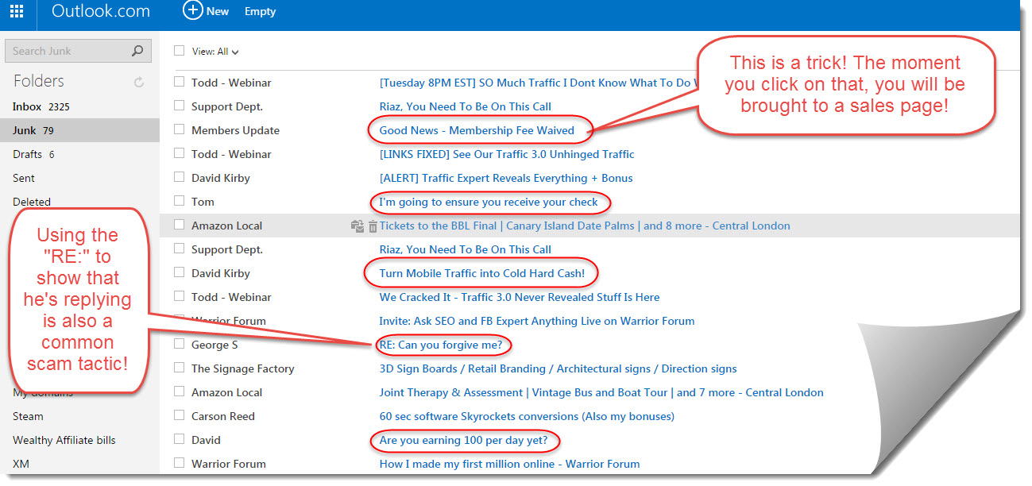This screenshot has width=1032, height=486.
Task: Open the app launcher grid icon
Action: click(x=16, y=11)
